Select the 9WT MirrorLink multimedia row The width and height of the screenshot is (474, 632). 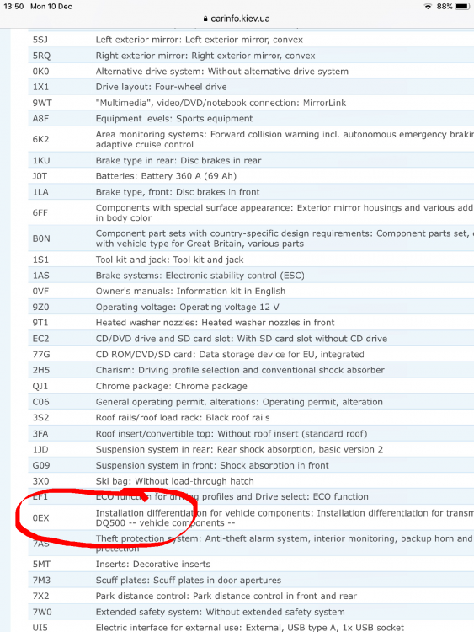pos(251,103)
